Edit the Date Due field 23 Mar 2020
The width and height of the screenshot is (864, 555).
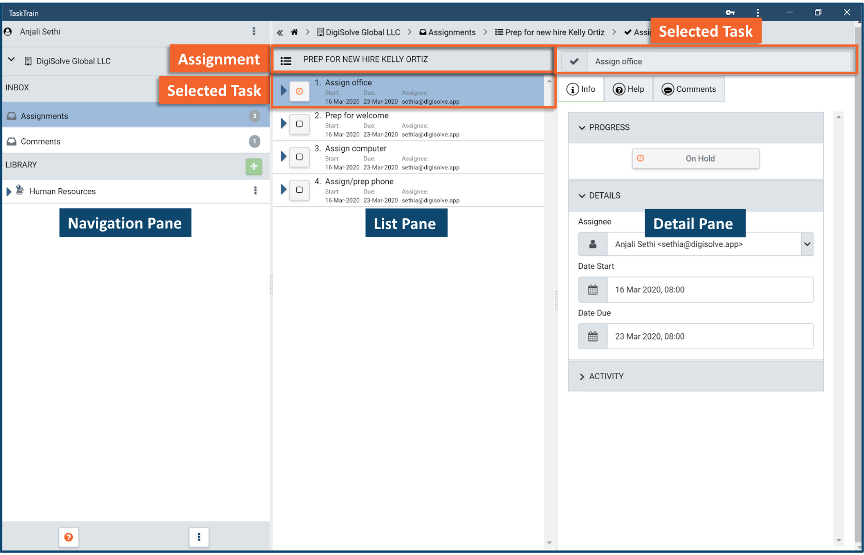710,336
